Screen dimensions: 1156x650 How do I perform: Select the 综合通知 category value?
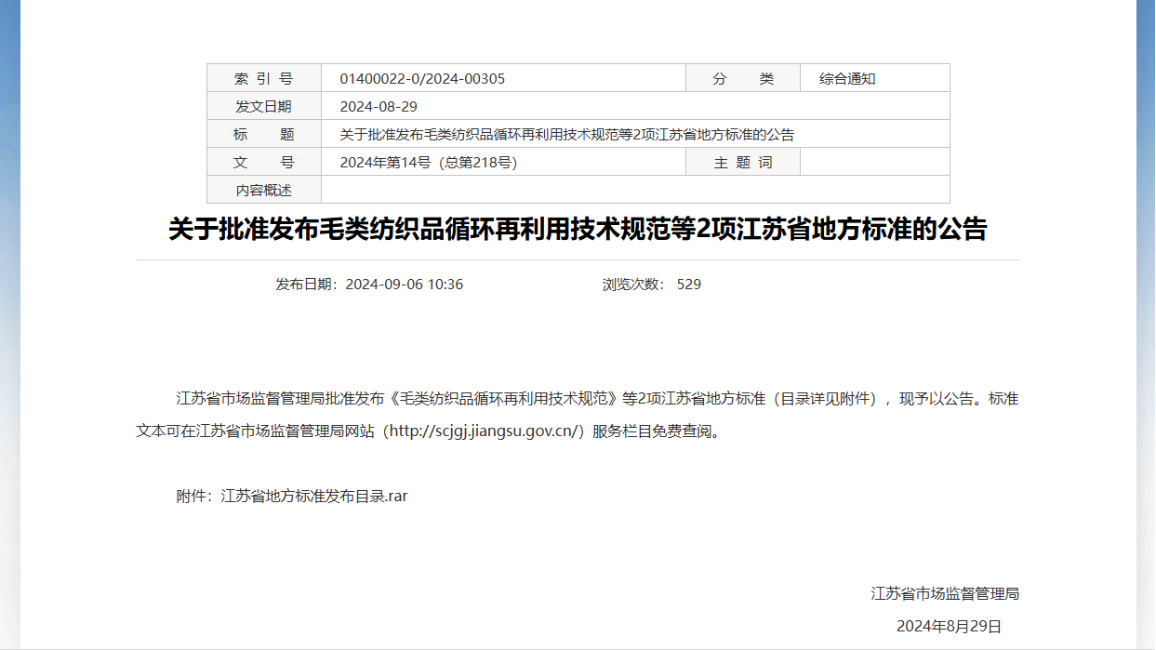point(847,79)
